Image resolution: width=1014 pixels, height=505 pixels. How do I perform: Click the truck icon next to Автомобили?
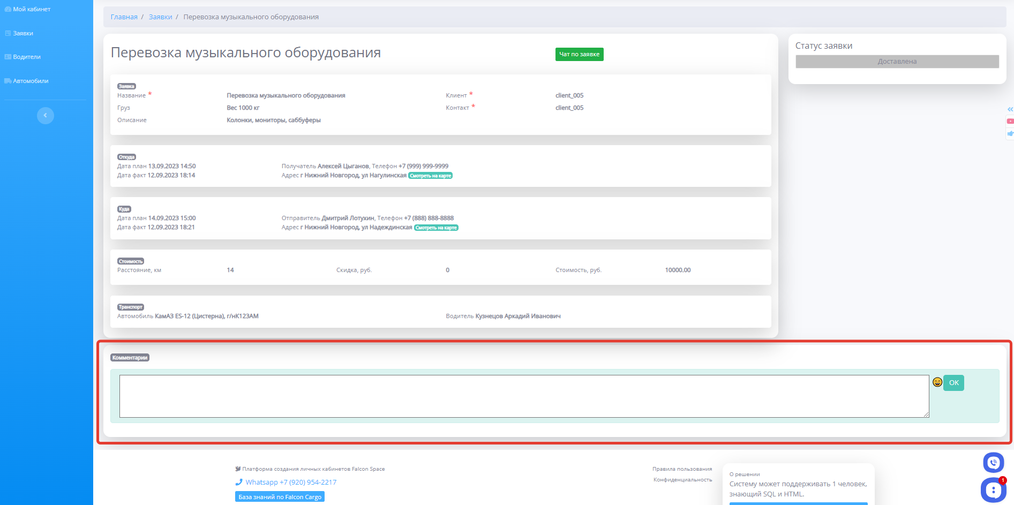7,81
